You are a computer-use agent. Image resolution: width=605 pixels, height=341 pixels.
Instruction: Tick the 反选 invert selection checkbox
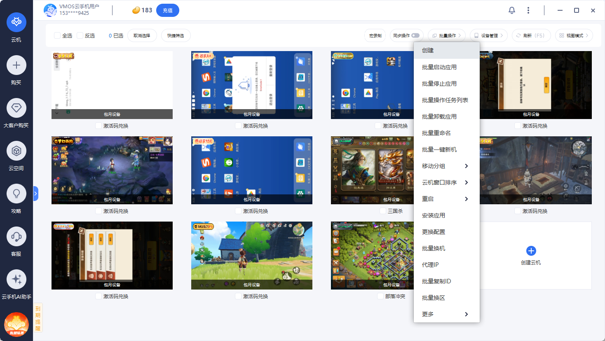(80, 36)
